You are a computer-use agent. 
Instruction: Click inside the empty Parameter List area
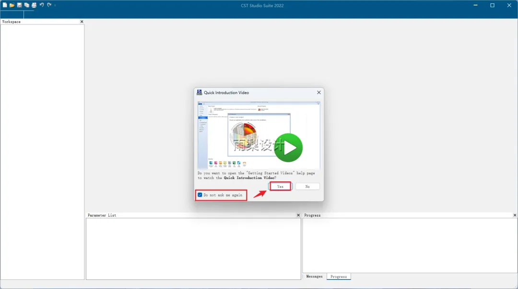tap(193, 249)
